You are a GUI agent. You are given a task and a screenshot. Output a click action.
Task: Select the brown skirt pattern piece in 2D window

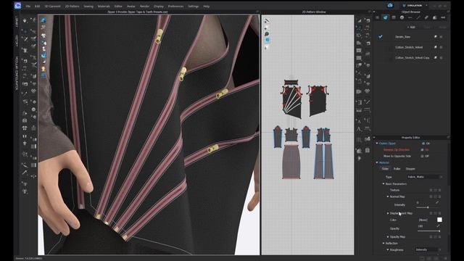[x=291, y=161]
